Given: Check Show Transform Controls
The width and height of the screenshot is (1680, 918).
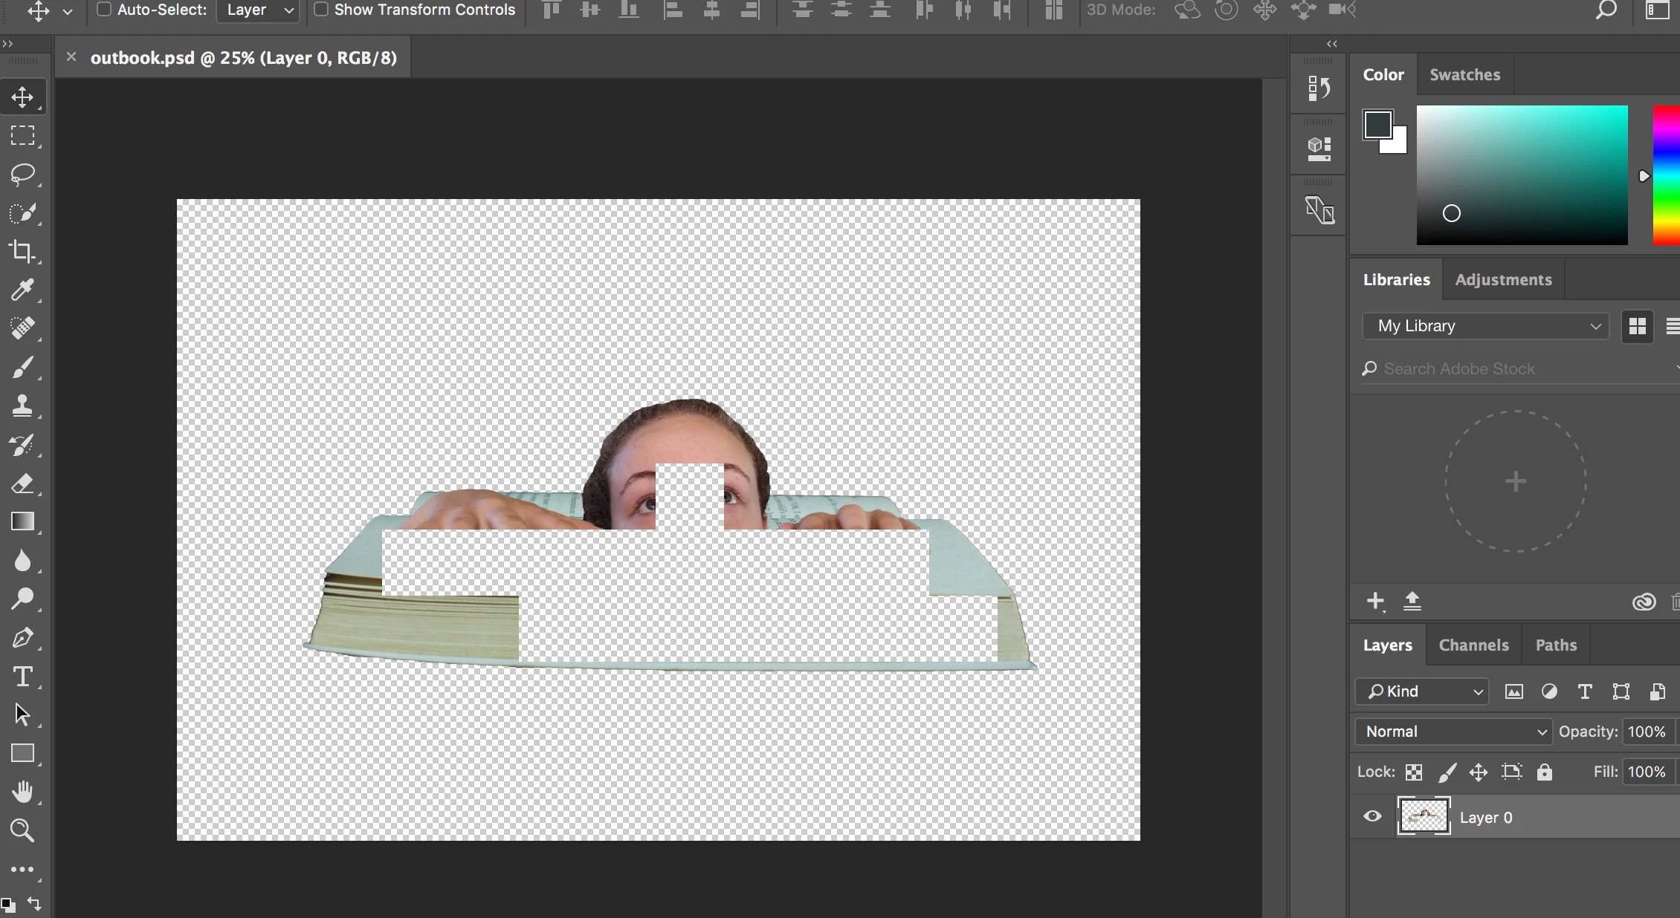Looking at the screenshot, I should coord(321,10).
